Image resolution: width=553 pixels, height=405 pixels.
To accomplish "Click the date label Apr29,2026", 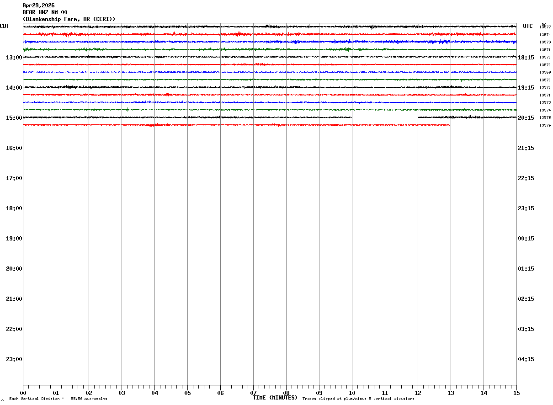I will pyautogui.click(x=38, y=5).
